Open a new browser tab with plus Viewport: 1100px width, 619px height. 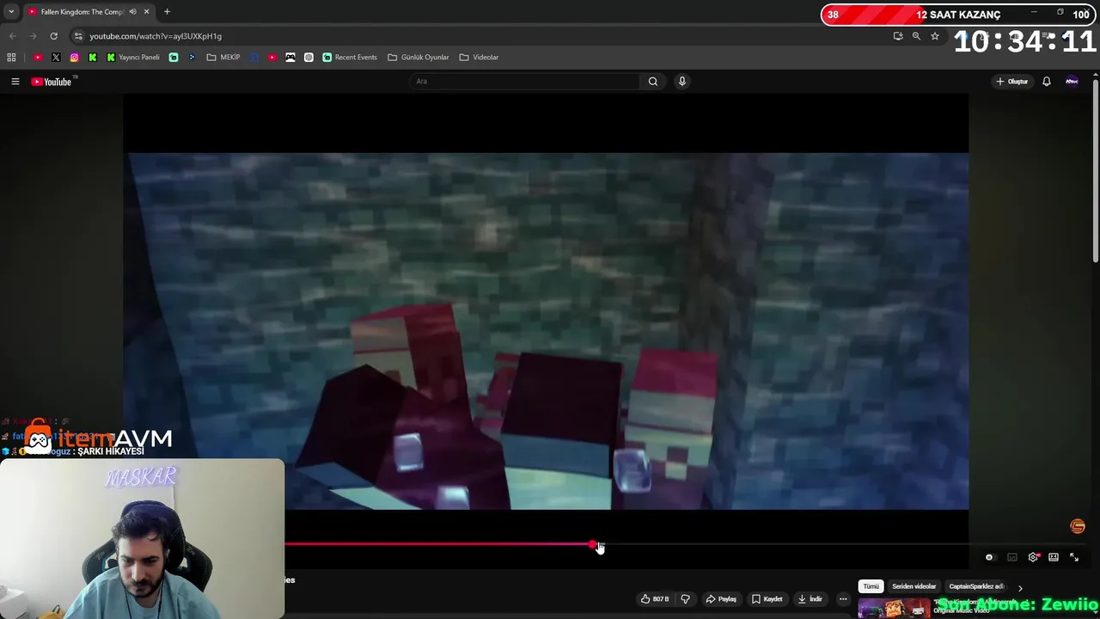(167, 12)
